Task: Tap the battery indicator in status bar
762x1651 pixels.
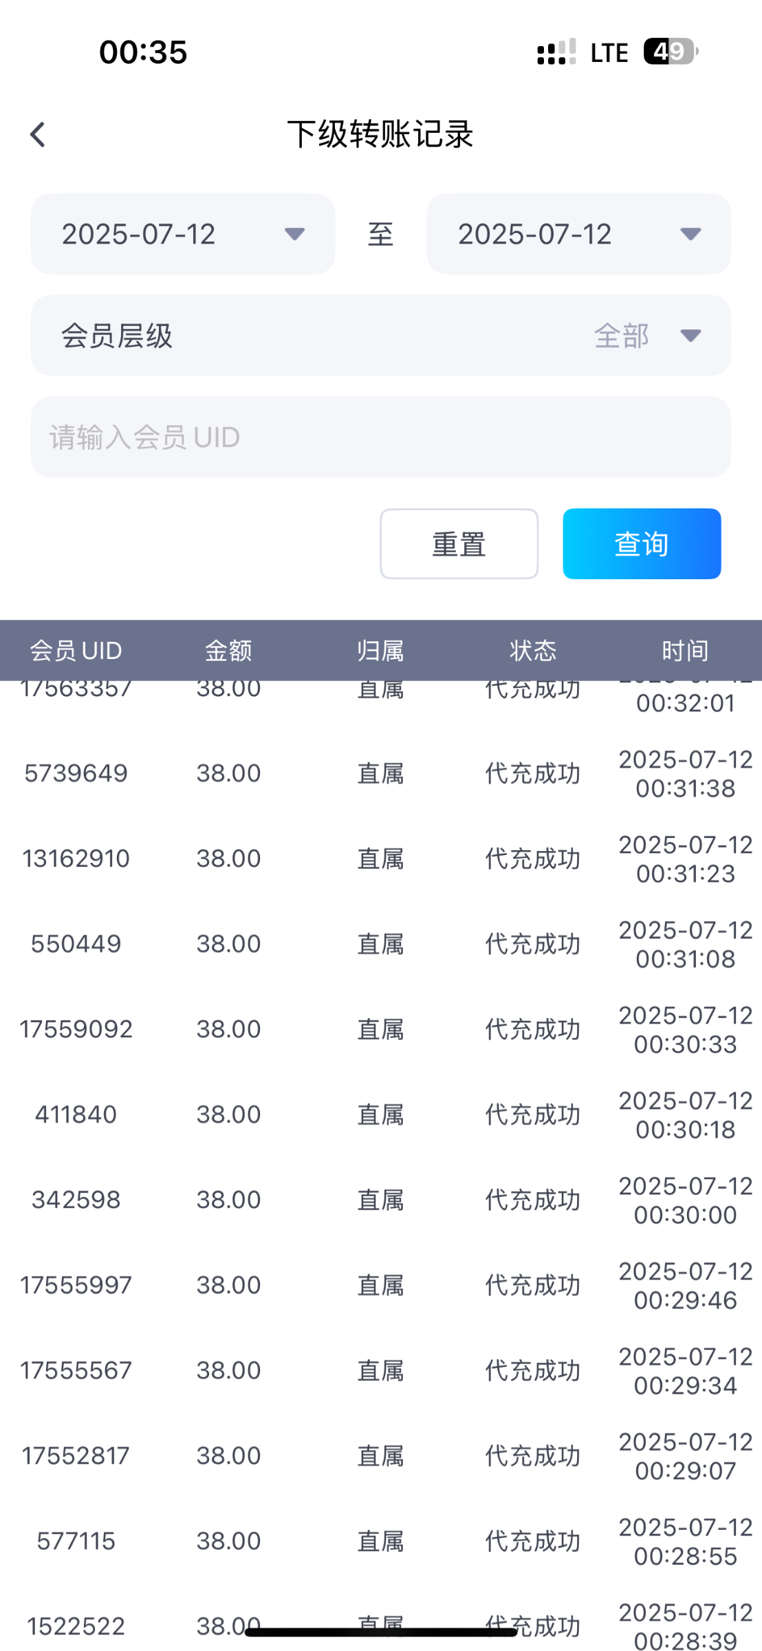Action: 670,52
